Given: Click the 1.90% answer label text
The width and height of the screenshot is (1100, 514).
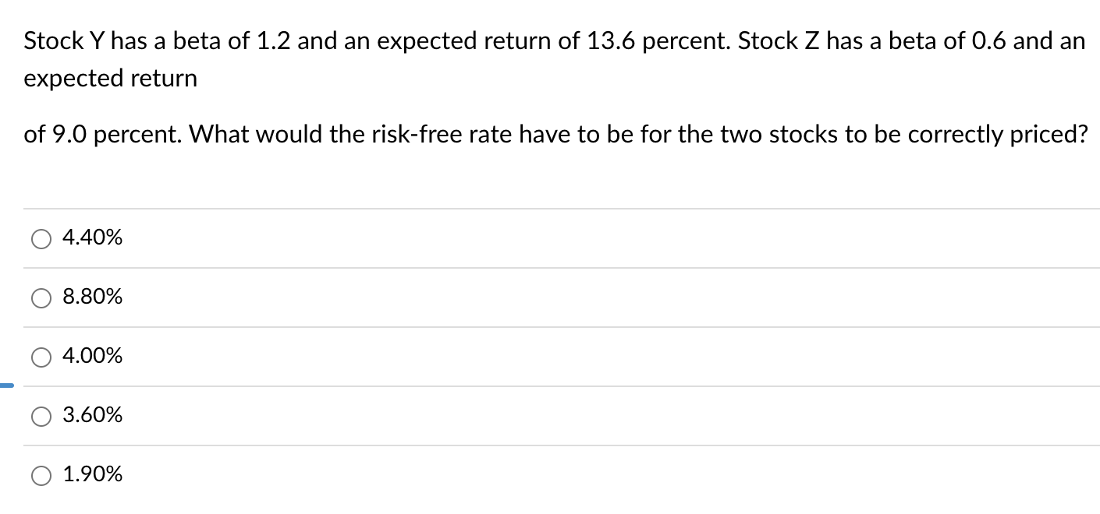Looking at the screenshot, I should [91, 474].
